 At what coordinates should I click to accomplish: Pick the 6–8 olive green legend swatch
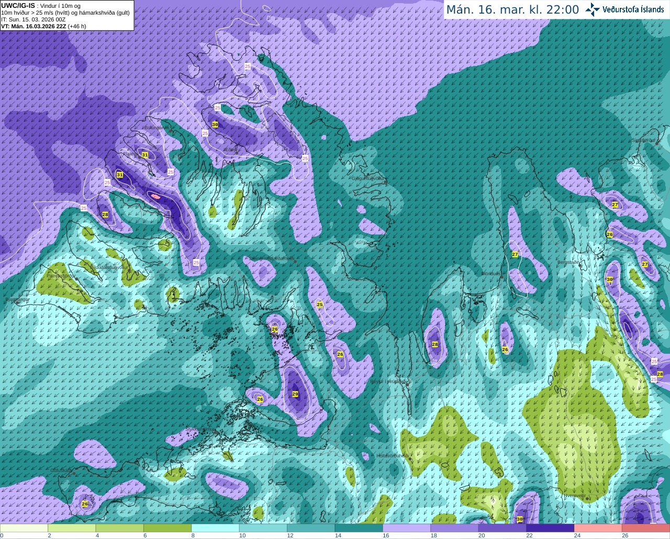click(167, 528)
